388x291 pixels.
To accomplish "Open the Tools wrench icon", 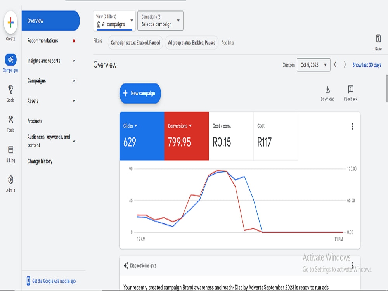I will click(x=10, y=120).
